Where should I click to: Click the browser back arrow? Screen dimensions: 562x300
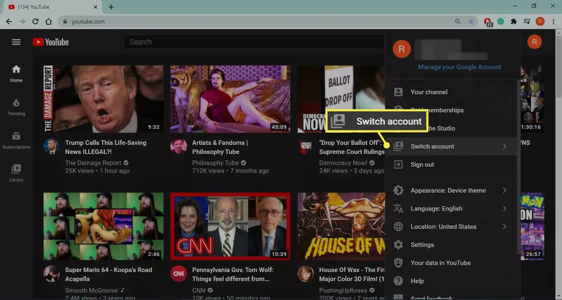(9, 21)
